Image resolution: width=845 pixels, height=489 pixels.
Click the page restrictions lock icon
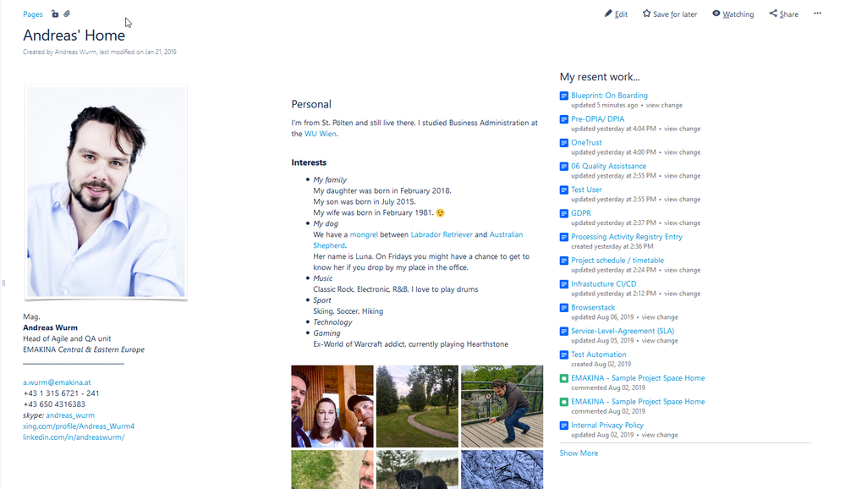[55, 14]
